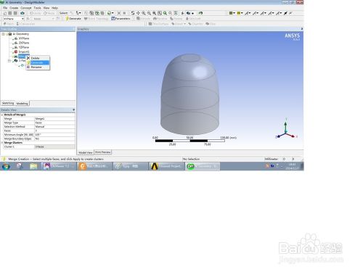Screen dimensions: 363x272
Task: Click the camera image capture icon
Action: (23, 13)
